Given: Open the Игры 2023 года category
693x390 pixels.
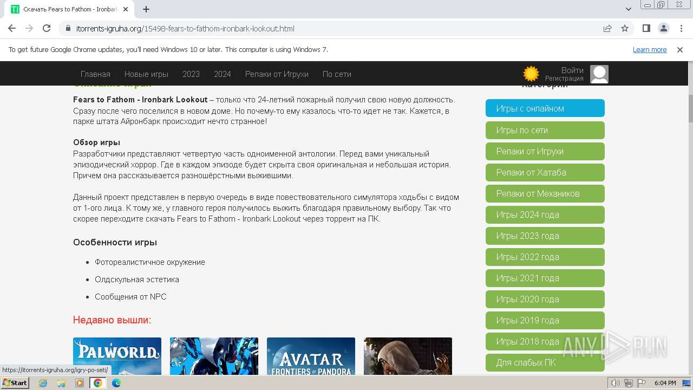Looking at the screenshot, I should click(x=545, y=236).
